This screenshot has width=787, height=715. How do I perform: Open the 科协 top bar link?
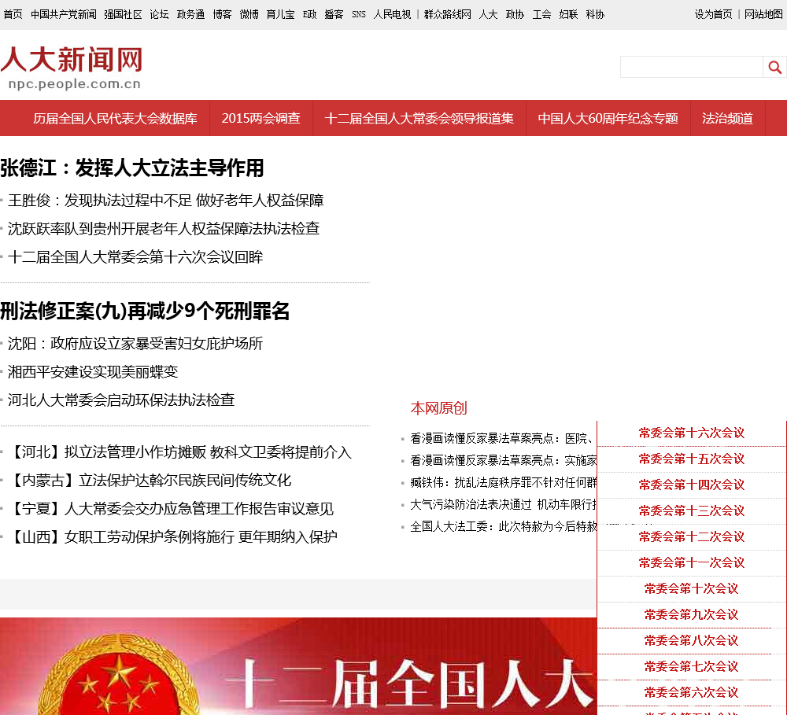pyautogui.click(x=595, y=14)
